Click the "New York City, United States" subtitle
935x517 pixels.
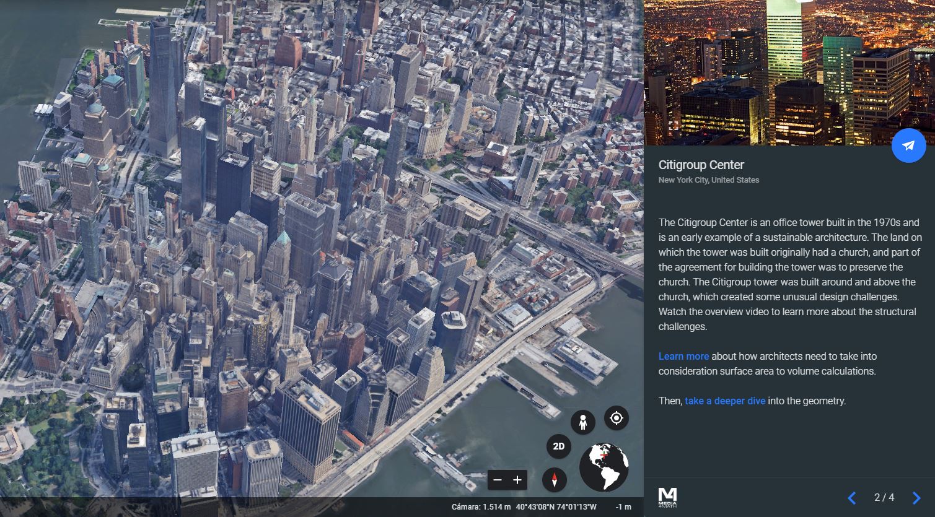[708, 180]
